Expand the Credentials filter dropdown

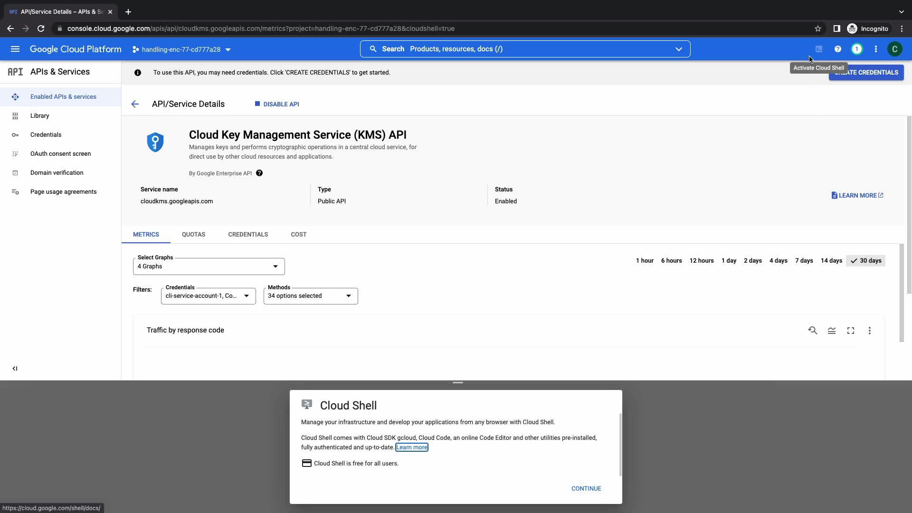pos(208,296)
